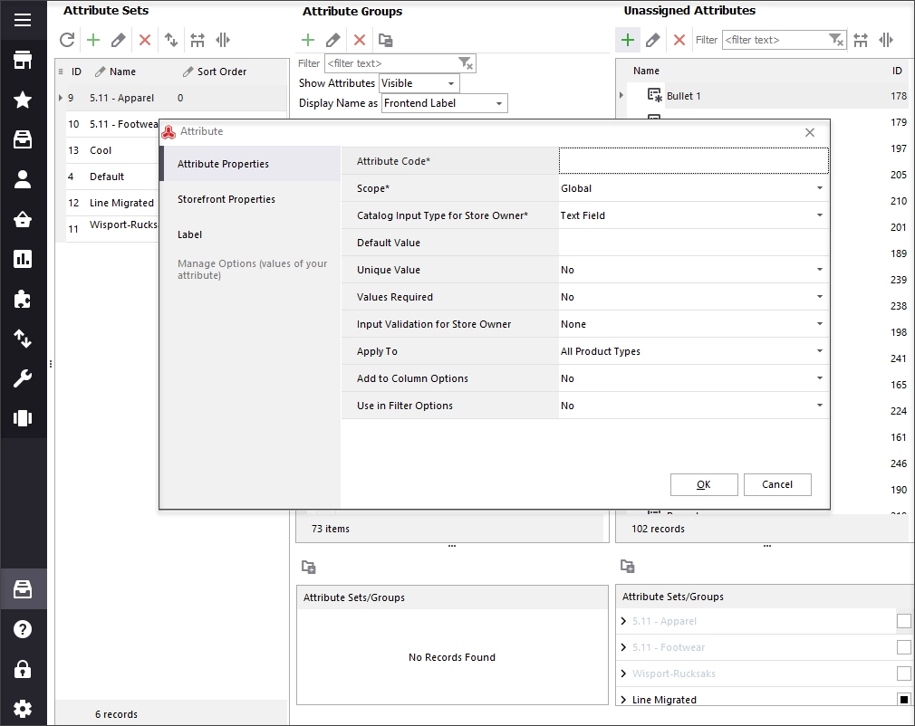915x726 pixels.
Task: Clear the Unassigned Attributes filter
Action: 836,40
